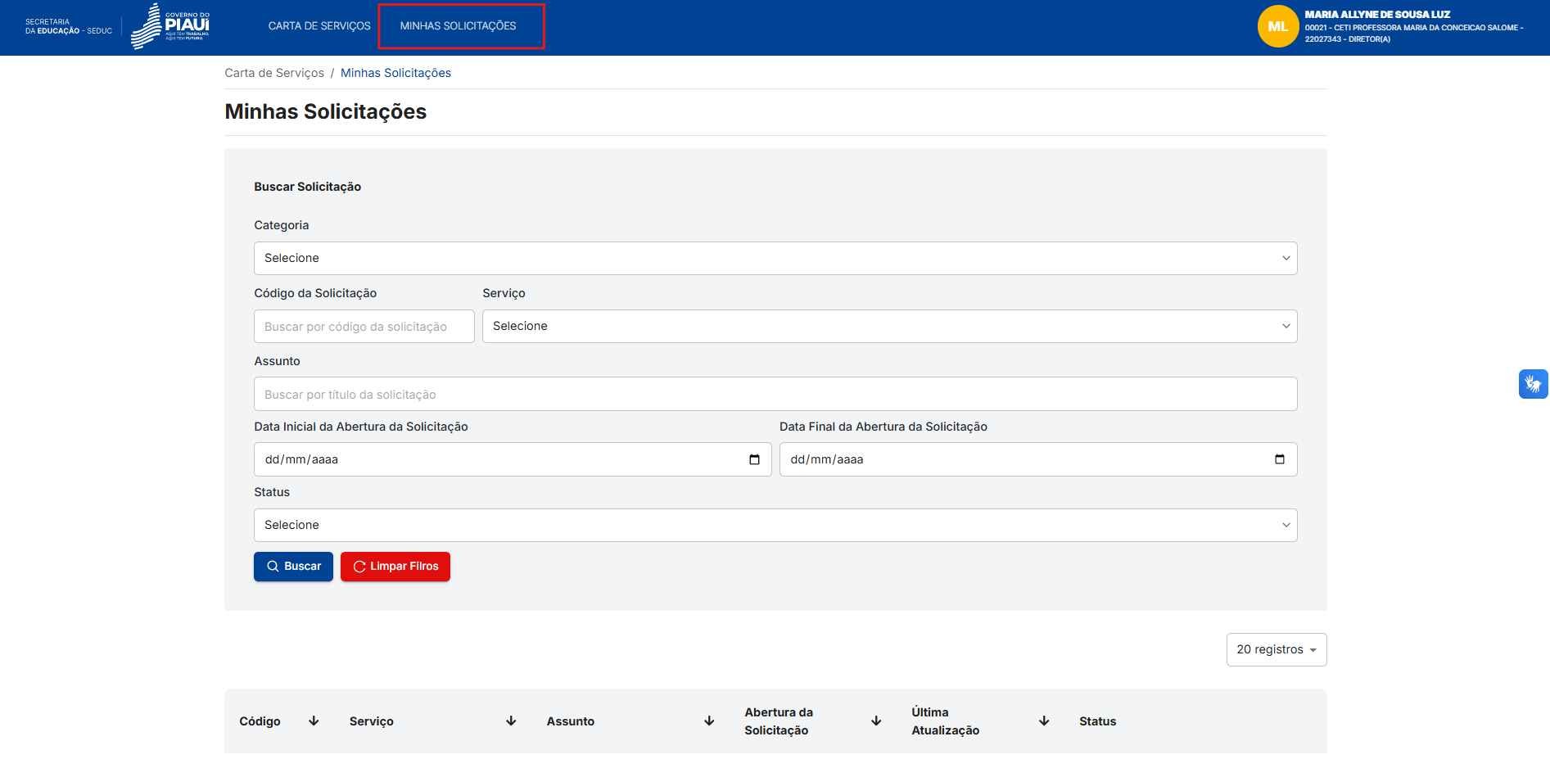Focus the Código da Solicitação search field
Screen dimensions: 1550x759
coord(364,327)
